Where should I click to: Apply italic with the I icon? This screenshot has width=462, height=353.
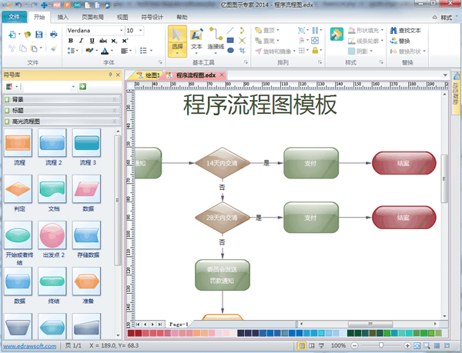81,41
